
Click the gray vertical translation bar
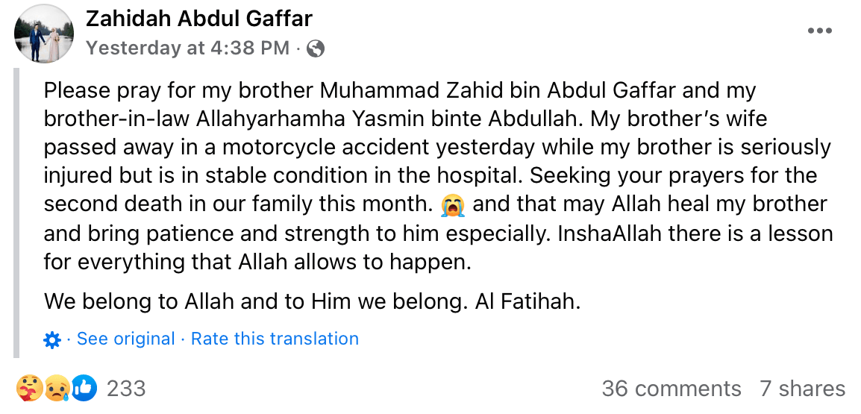16,213
